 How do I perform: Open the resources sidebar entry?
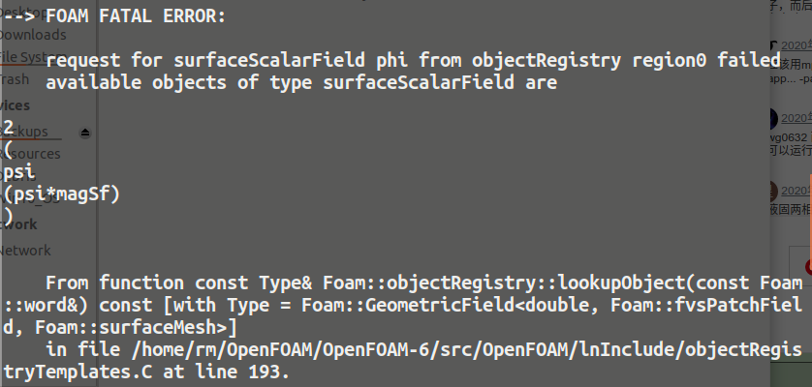(x=34, y=154)
